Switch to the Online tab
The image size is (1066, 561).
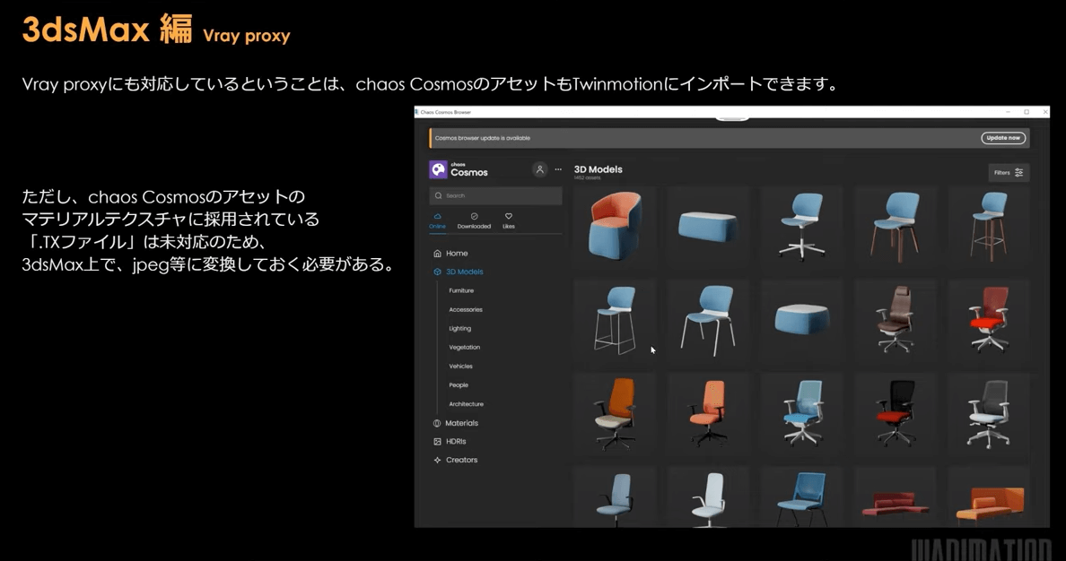(437, 221)
